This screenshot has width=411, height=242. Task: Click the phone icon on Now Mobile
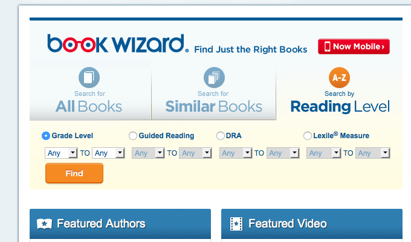(327, 46)
